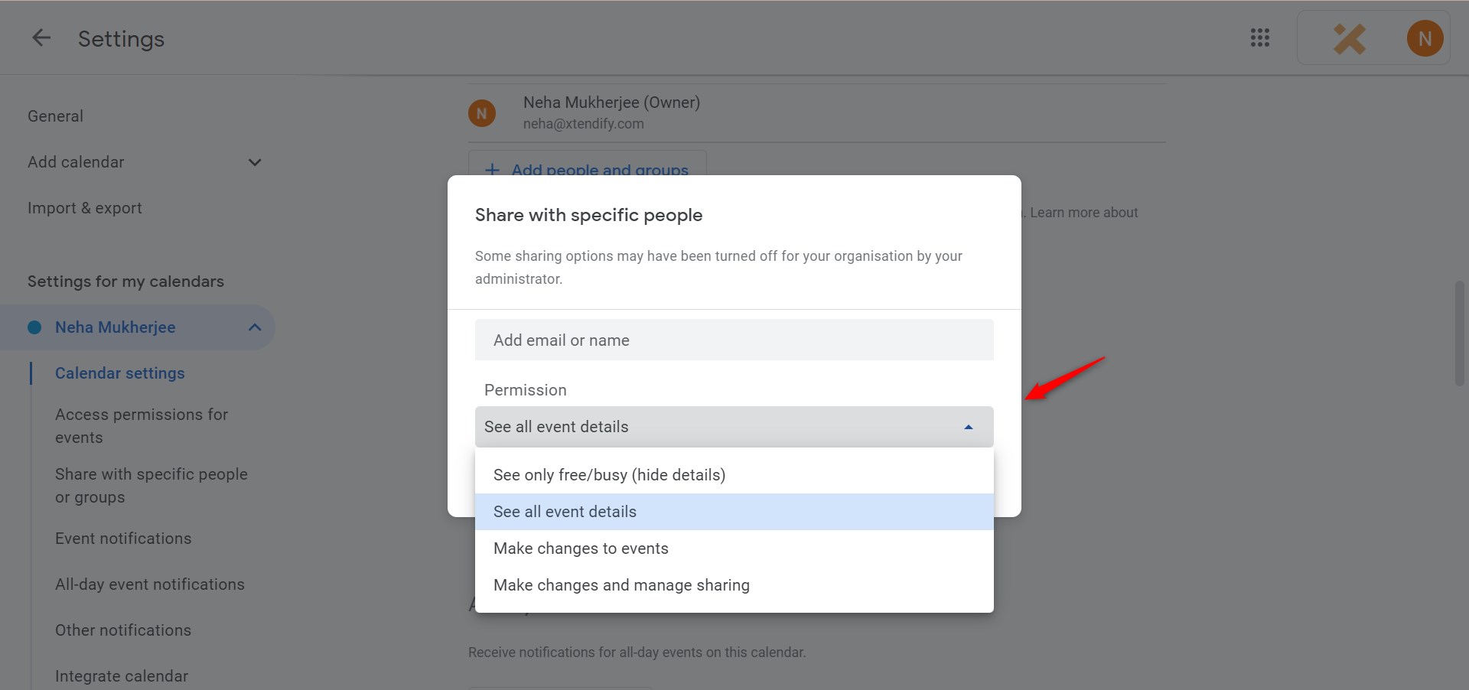Open the General settings section
The height and width of the screenshot is (690, 1469).
tap(55, 116)
